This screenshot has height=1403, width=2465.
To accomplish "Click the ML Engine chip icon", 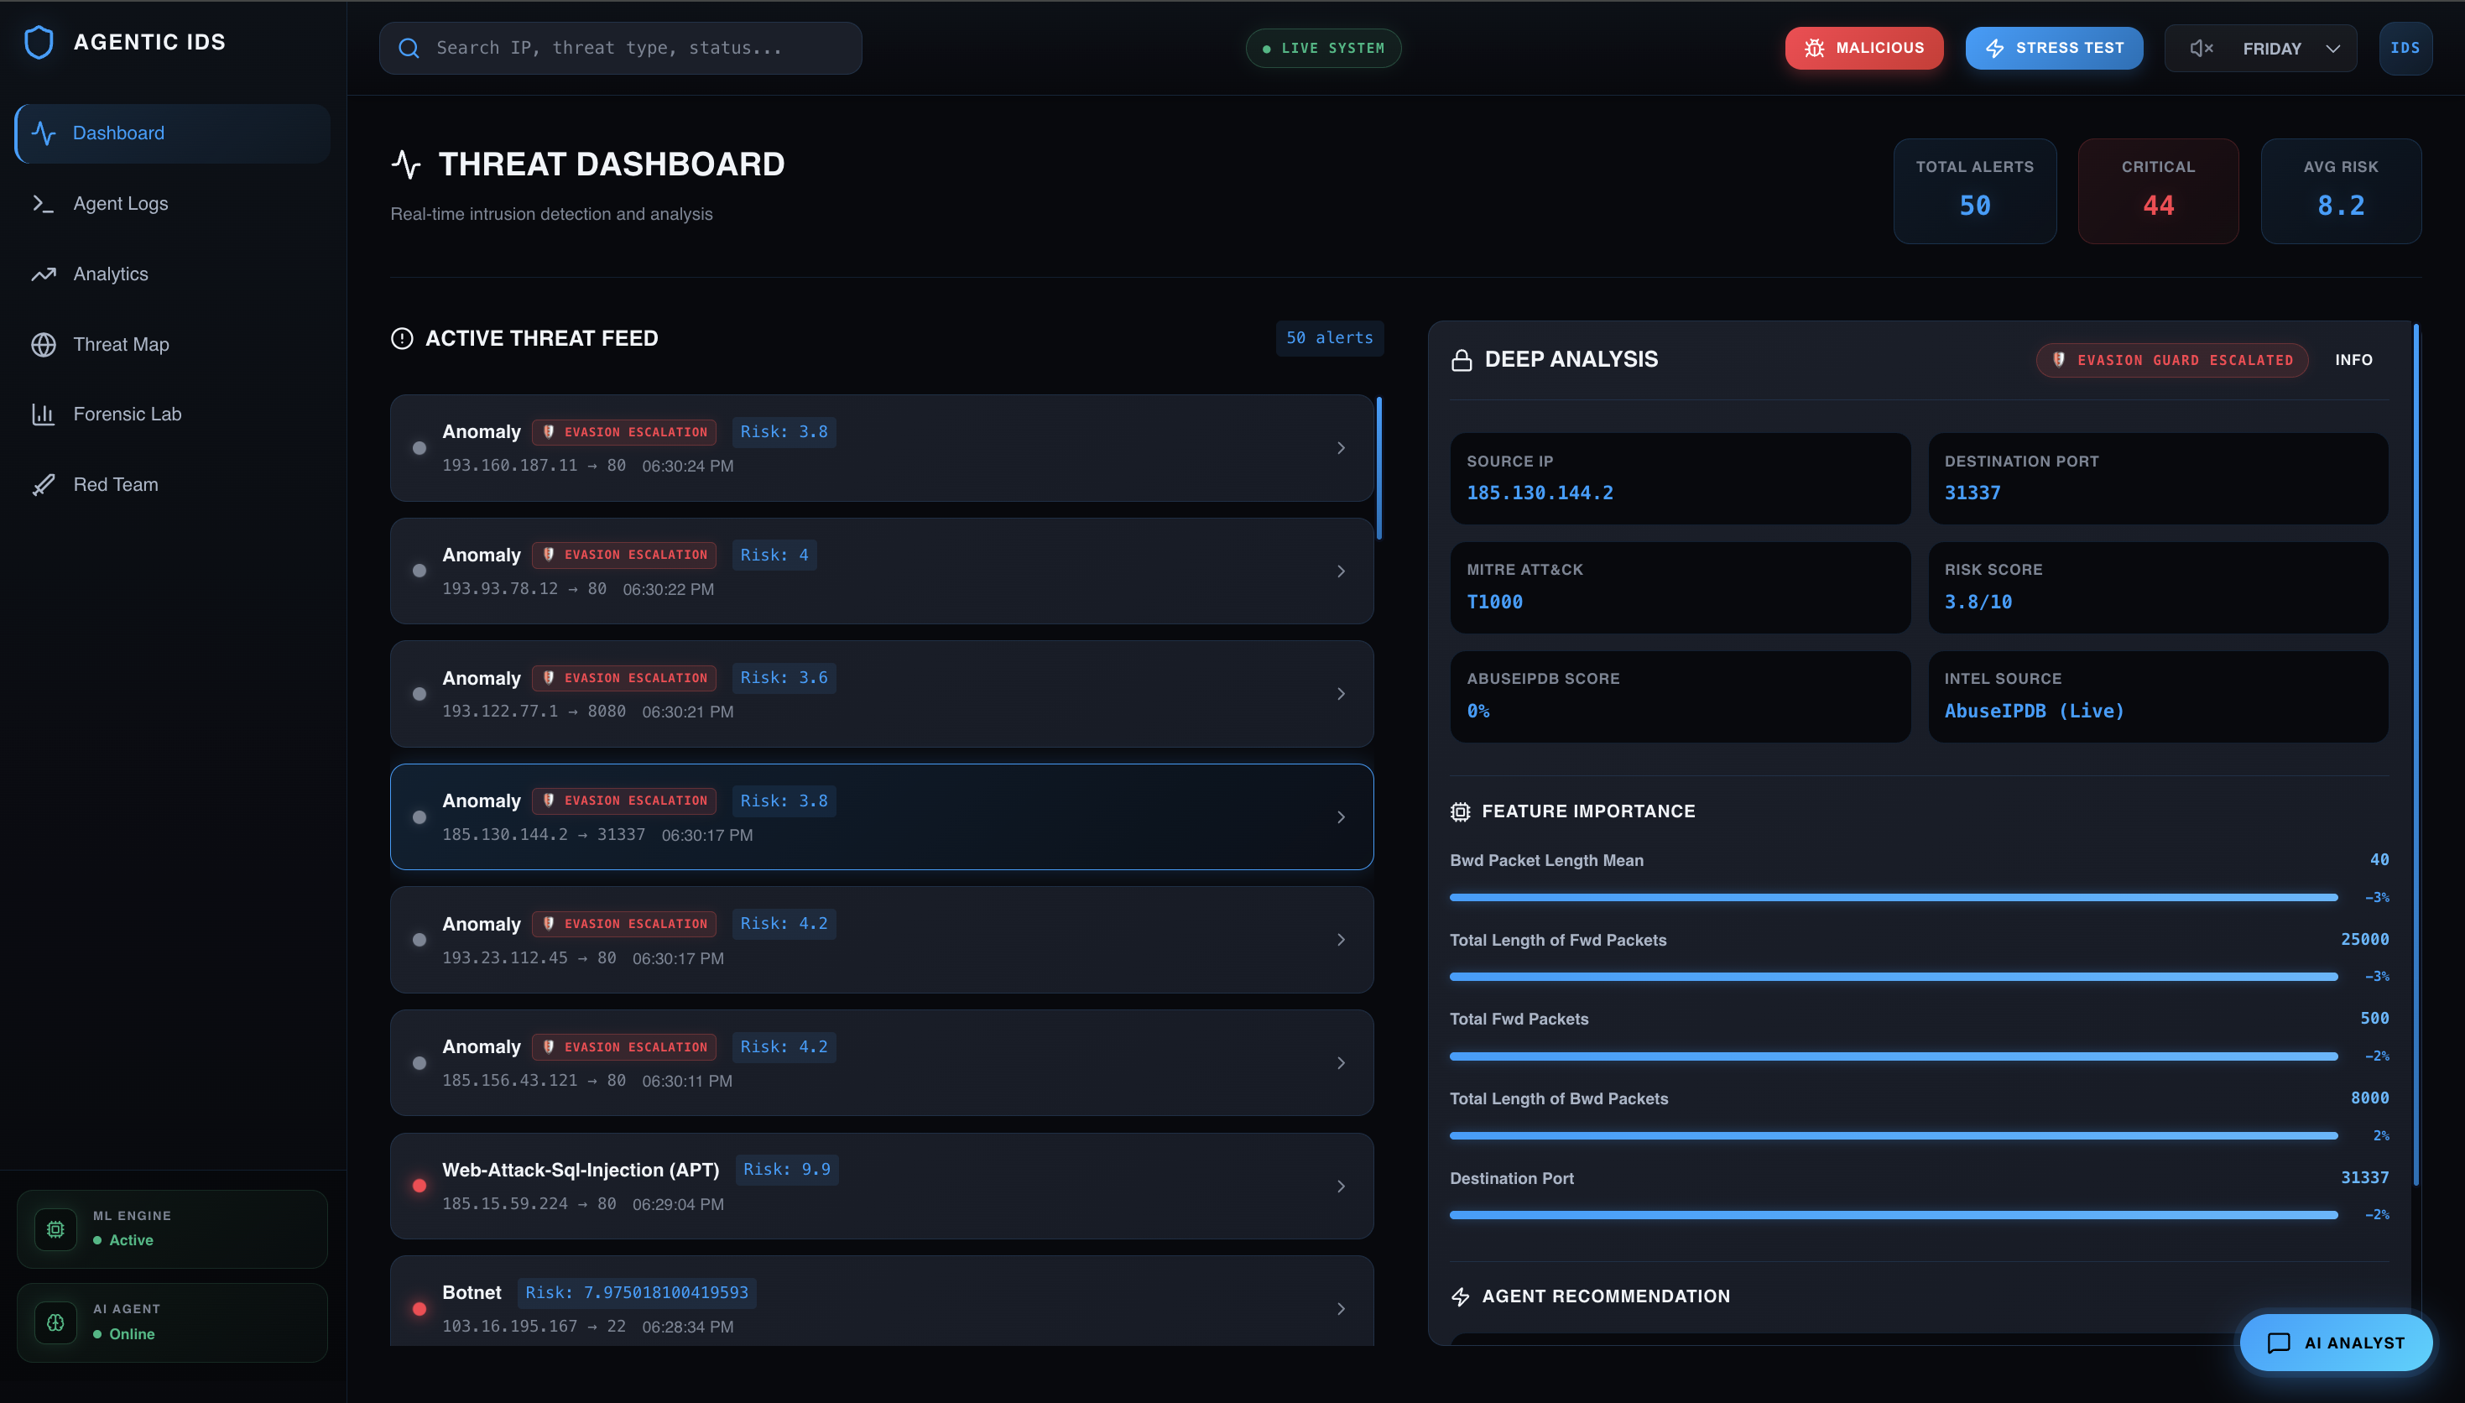I will point(56,1228).
